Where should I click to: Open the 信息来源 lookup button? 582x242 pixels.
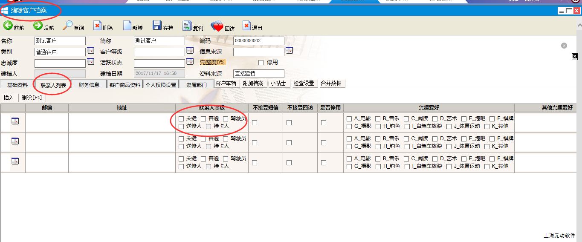click(x=289, y=51)
